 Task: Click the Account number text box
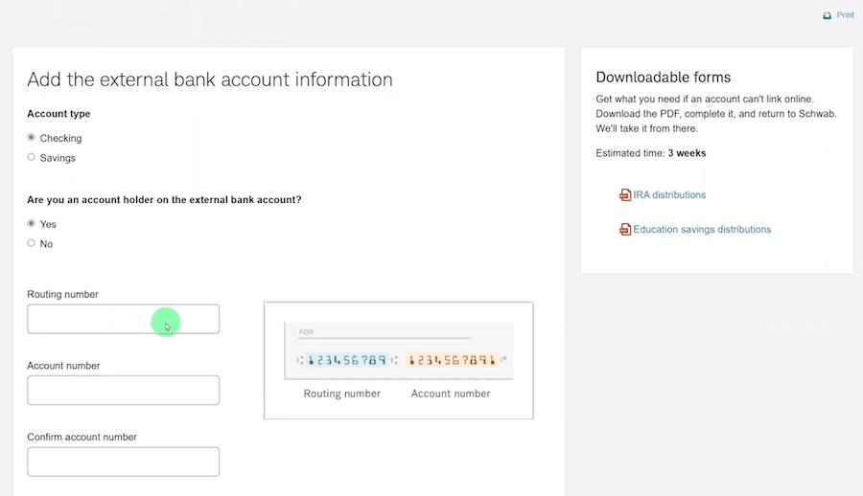click(x=123, y=390)
